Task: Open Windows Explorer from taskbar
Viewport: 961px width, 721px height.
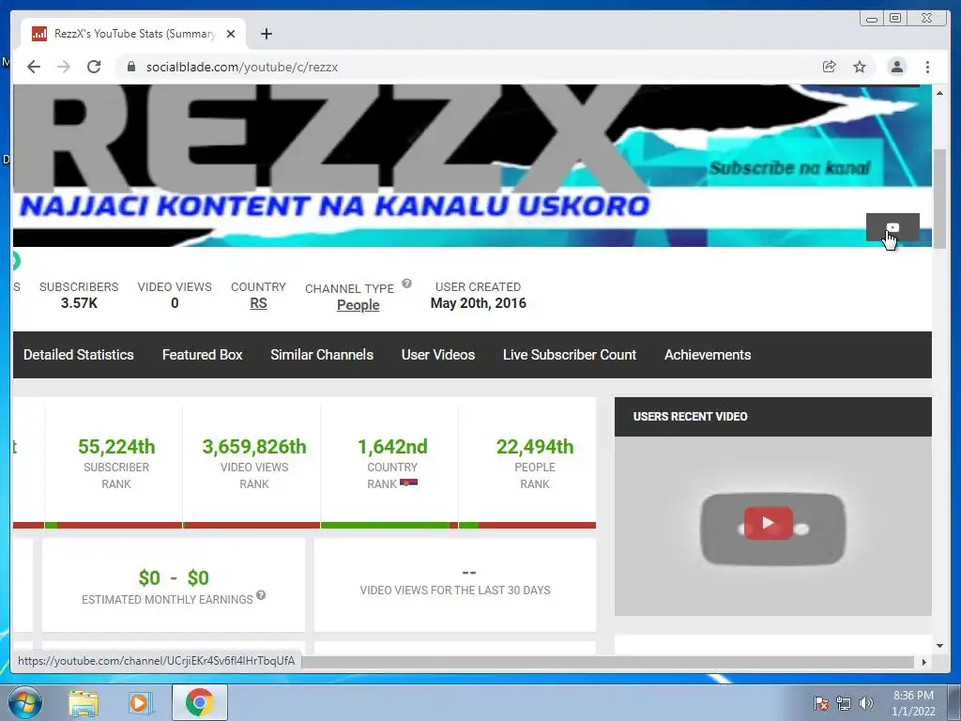Action: (84, 703)
